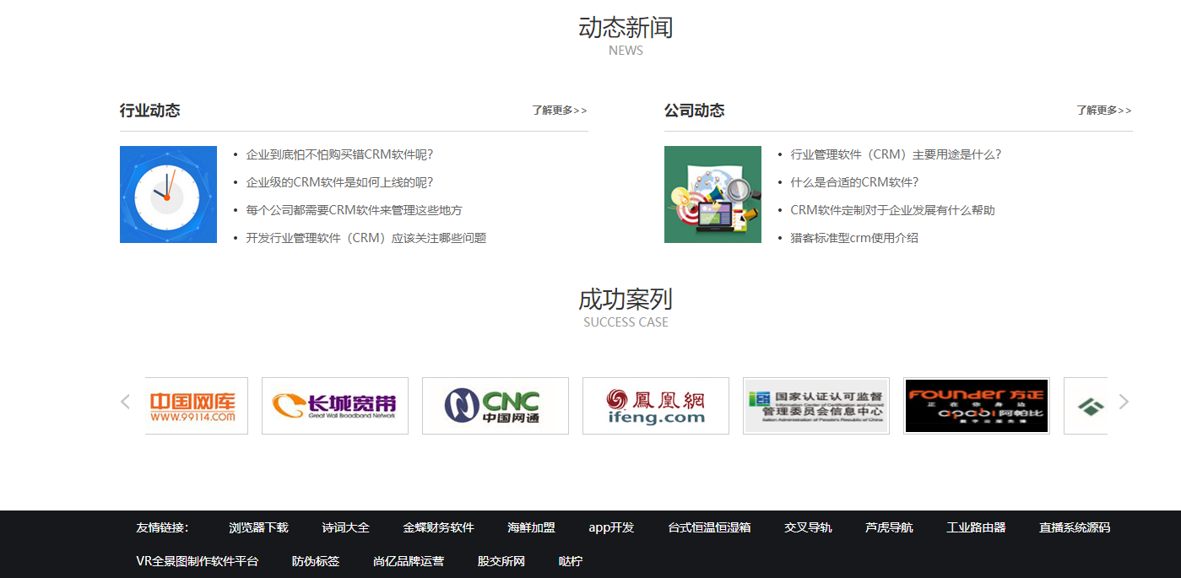
Task: Click the clock image under 行业动态
Action: 168,194
